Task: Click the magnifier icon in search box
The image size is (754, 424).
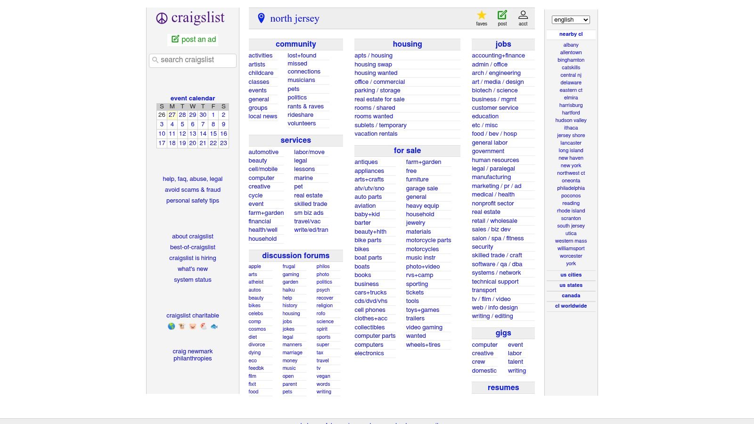Action: [x=155, y=60]
